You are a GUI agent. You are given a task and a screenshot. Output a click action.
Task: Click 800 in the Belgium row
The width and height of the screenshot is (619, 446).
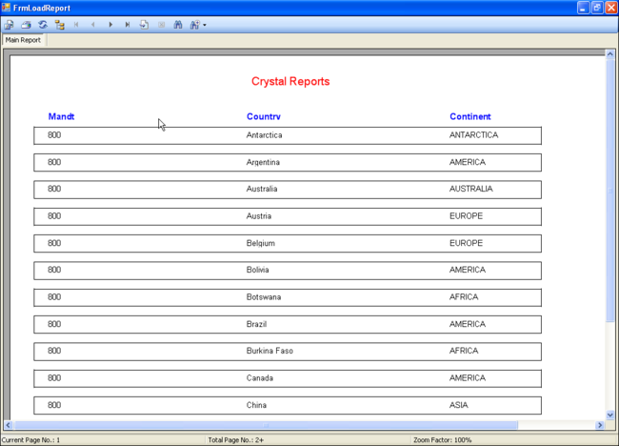pos(54,243)
